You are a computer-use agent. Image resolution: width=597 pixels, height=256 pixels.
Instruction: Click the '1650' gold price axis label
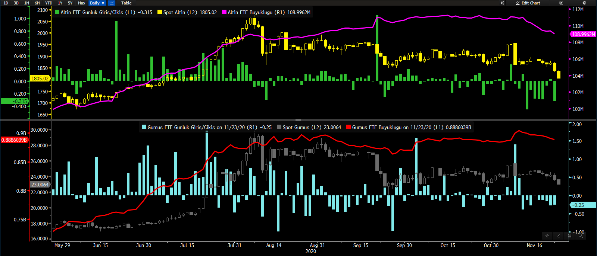click(43, 115)
